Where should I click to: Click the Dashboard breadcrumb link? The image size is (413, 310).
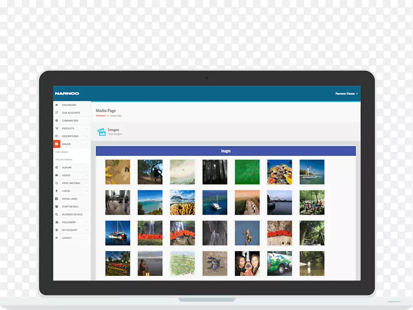(100, 116)
